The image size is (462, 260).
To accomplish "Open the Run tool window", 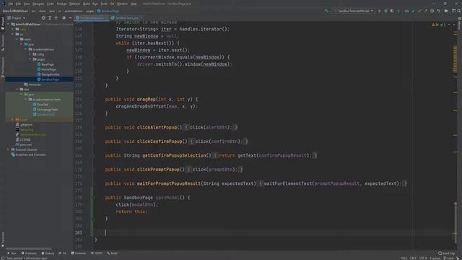I will [12, 253].
